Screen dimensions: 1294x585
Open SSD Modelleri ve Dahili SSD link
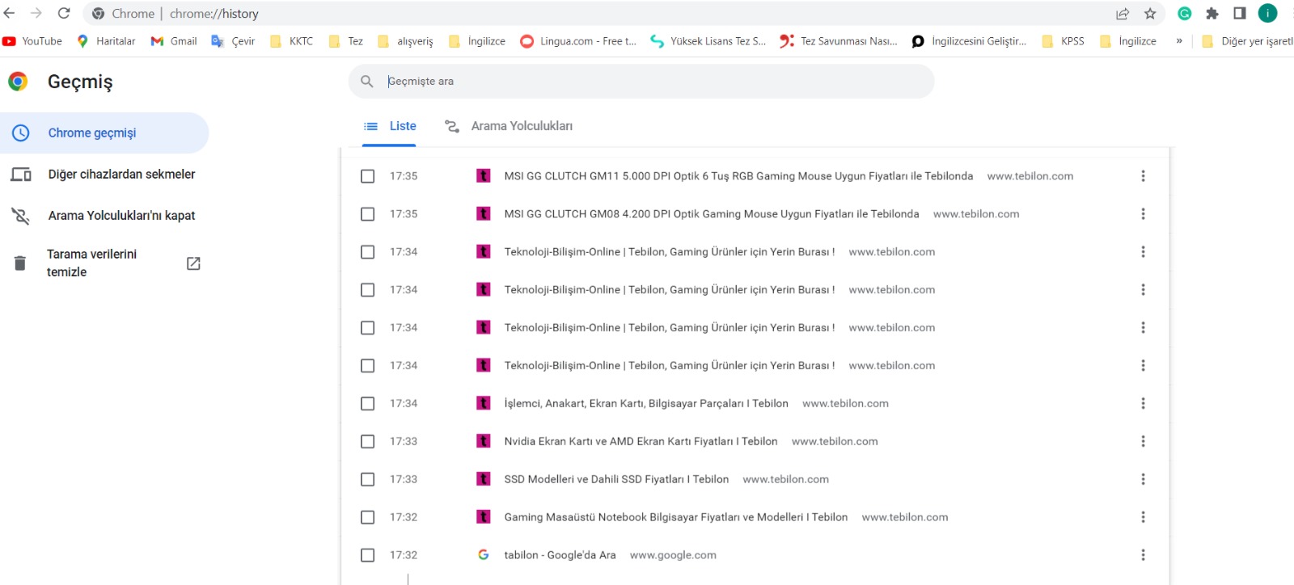(x=616, y=479)
